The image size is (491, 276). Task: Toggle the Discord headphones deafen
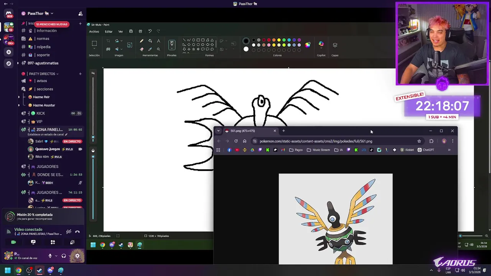coord(64,256)
